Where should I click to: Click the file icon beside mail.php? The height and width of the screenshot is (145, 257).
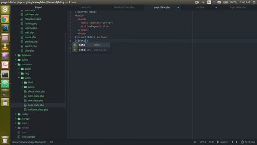(x=22, y=33)
